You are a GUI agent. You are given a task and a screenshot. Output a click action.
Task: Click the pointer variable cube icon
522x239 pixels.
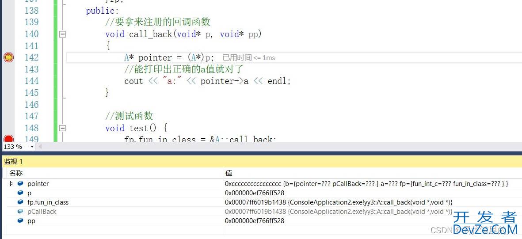(20, 183)
